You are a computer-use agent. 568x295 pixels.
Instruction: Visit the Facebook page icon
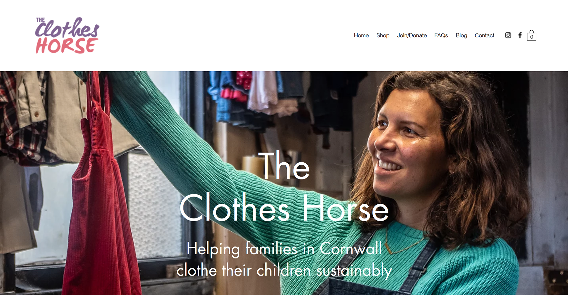tap(520, 35)
